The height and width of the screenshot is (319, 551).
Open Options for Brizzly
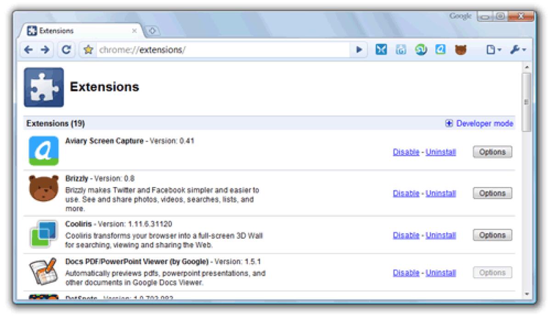pos(492,193)
